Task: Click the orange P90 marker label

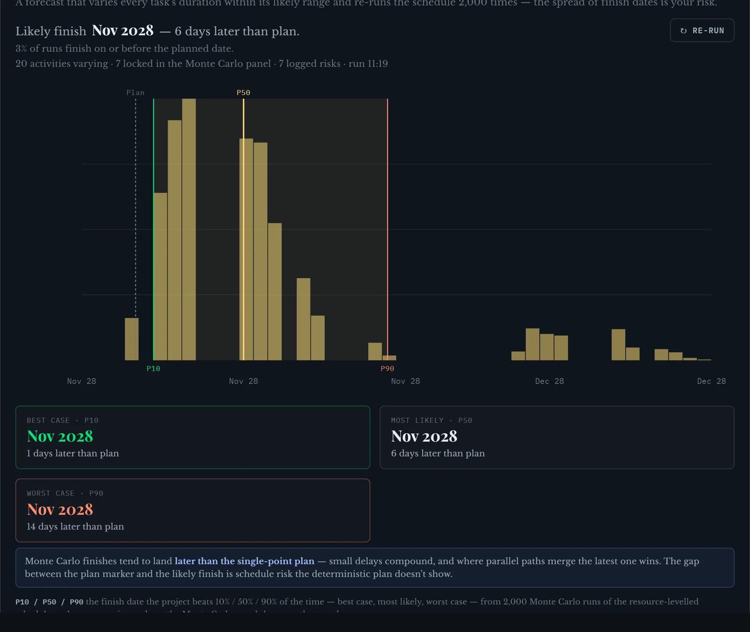Action: 387,369
